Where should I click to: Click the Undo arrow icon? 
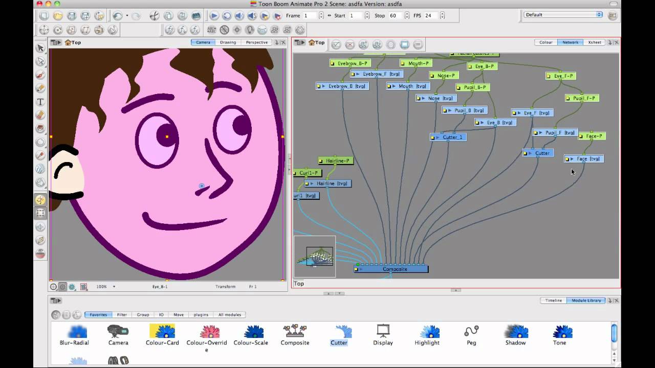(117, 16)
